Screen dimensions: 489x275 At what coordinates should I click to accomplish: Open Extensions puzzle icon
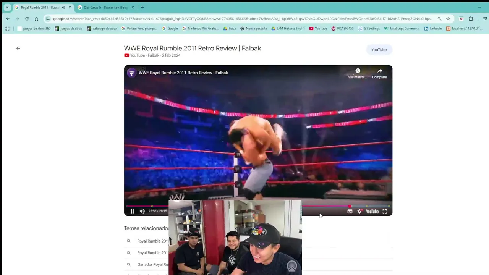471,19
